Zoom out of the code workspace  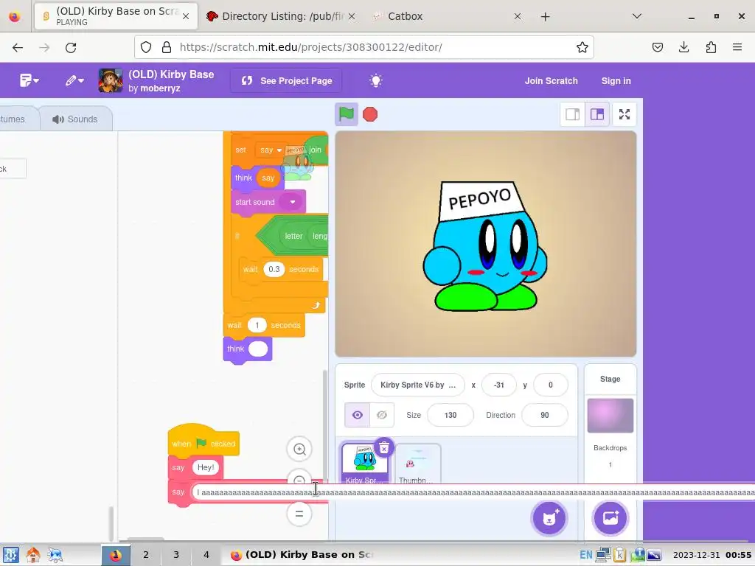(299, 477)
